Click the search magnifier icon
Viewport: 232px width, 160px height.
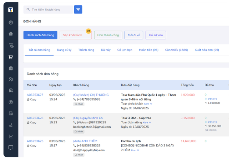(x=28, y=10)
